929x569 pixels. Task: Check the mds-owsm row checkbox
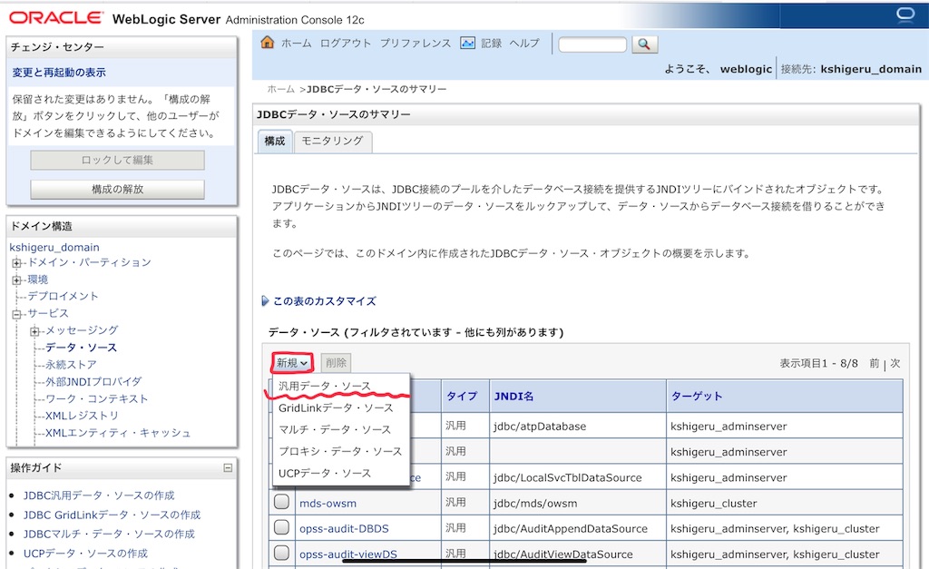click(x=281, y=502)
